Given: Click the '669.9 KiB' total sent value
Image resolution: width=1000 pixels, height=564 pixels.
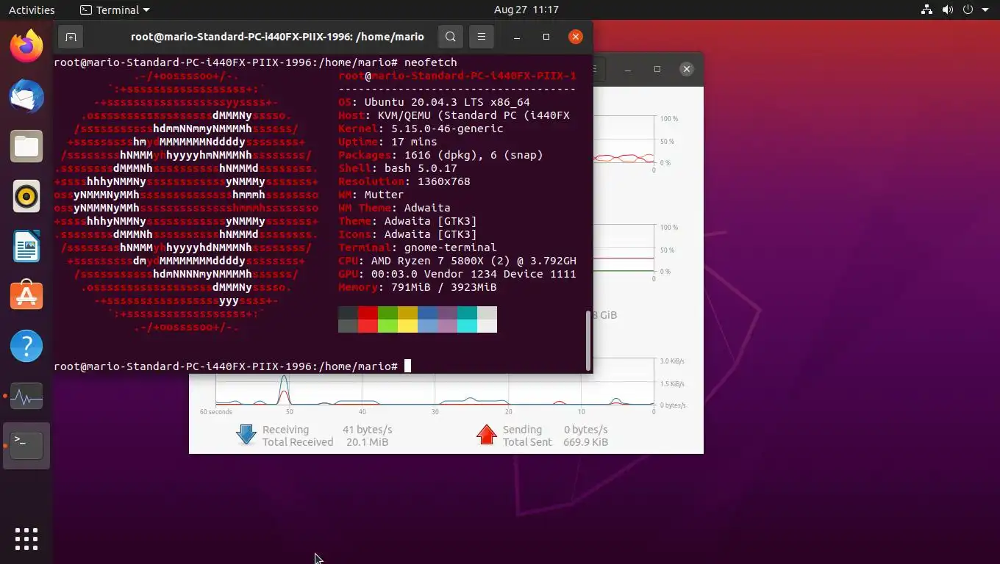Looking at the screenshot, I should tap(586, 442).
